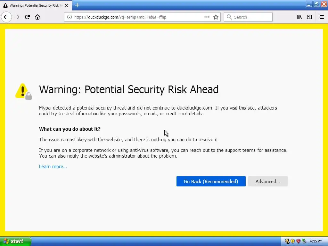Show site information icon in address bar
This screenshot has height=246, width=328.
pos(70,17)
